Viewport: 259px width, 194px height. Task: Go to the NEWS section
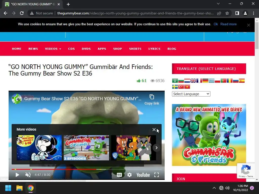pyautogui.click(x=33, y=49)
